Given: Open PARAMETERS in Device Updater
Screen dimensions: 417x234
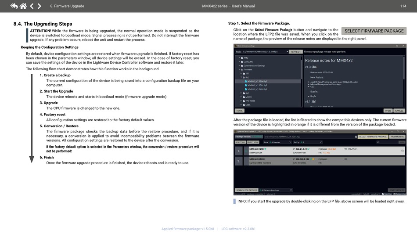Looking at the screenshot, I should click(x=397, y=137).
